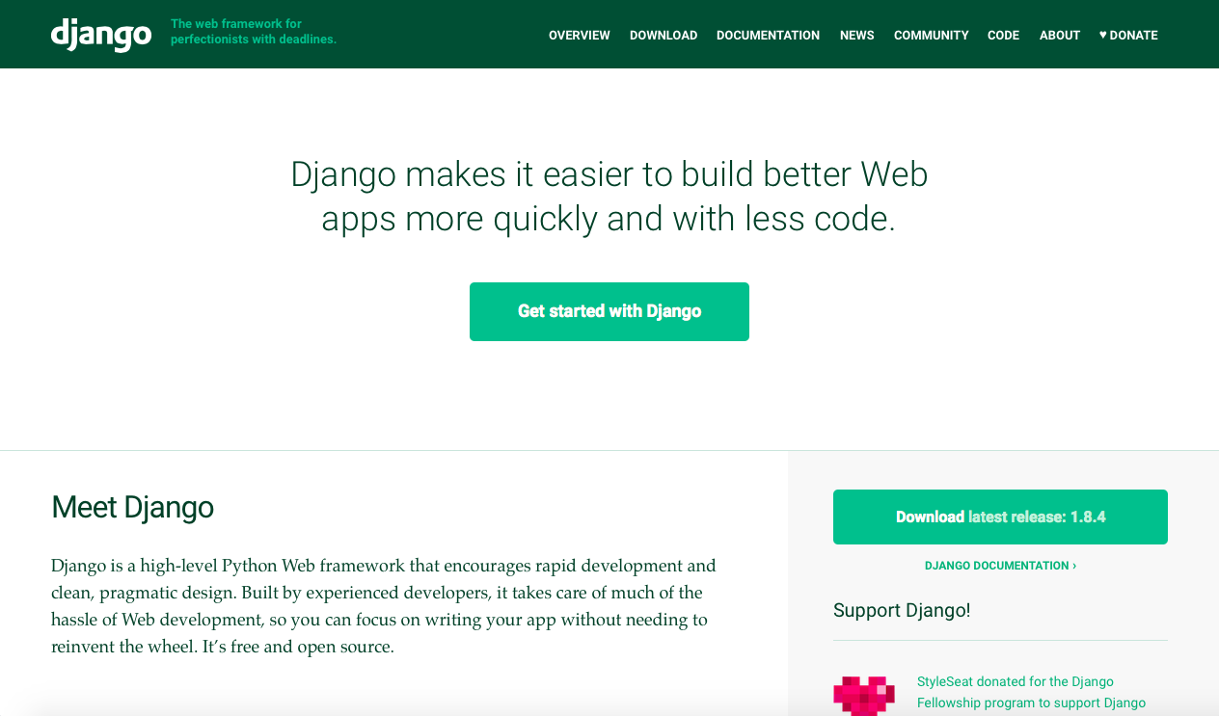This screenshot has width=1219, height=716.
Task: Open the About nav item
Action: 1060,35
